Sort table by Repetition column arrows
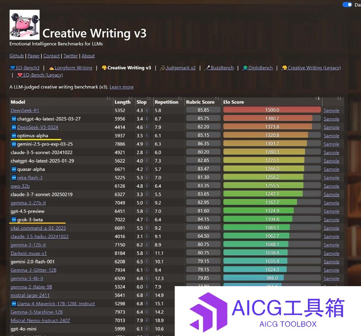This screenshot has height=336, width=361. [180, 98]
